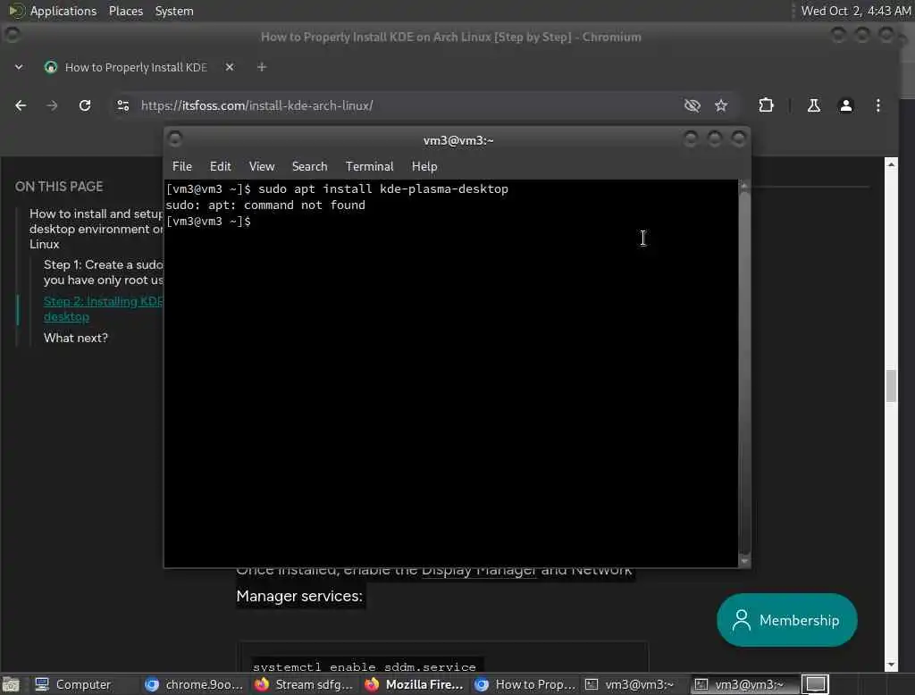Switch to Computer window in taskbar

73,684
